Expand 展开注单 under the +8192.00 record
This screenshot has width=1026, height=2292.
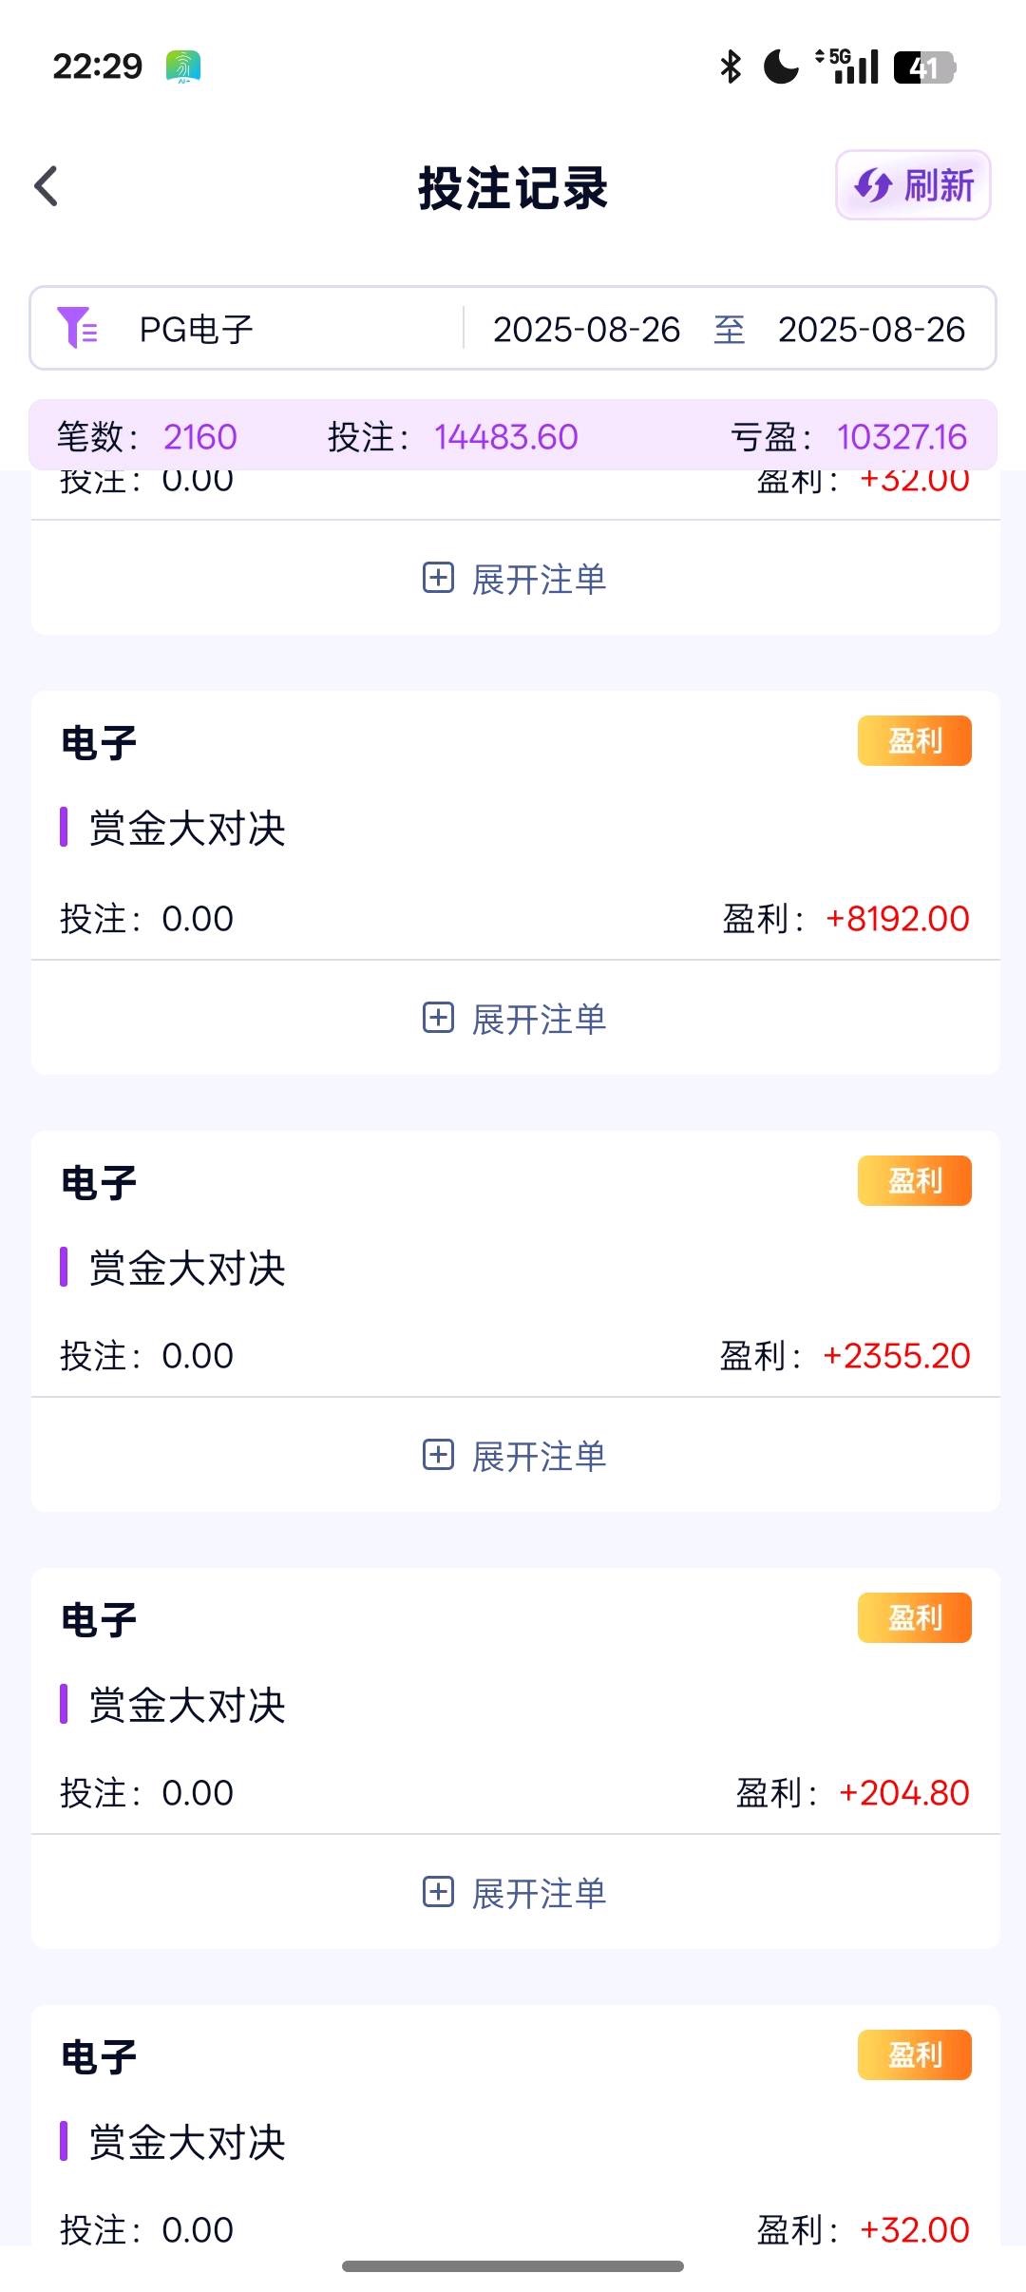[514, 1019]
